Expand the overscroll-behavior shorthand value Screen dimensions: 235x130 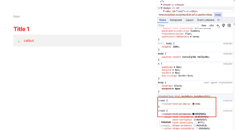[x=191, y=37]
